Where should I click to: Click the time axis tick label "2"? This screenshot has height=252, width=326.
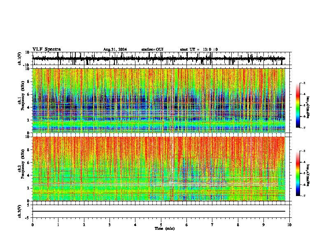tap(84, 225)
